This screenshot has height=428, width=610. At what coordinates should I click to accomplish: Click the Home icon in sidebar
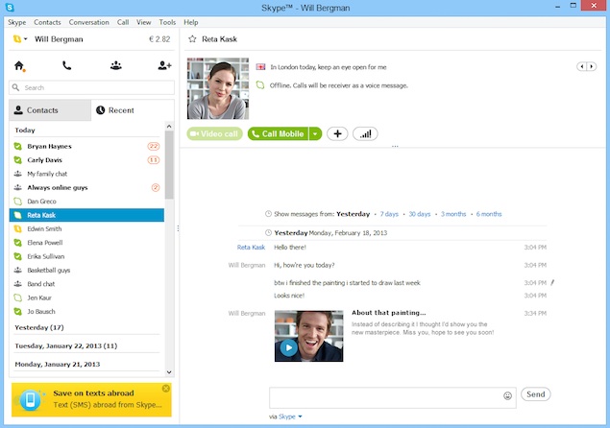19,66
